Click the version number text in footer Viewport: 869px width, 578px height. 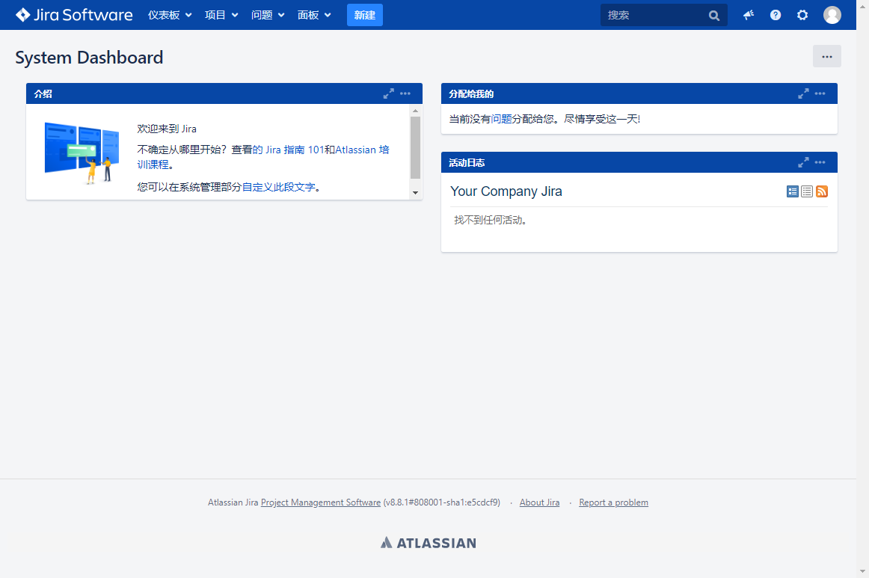coord(442,502)
